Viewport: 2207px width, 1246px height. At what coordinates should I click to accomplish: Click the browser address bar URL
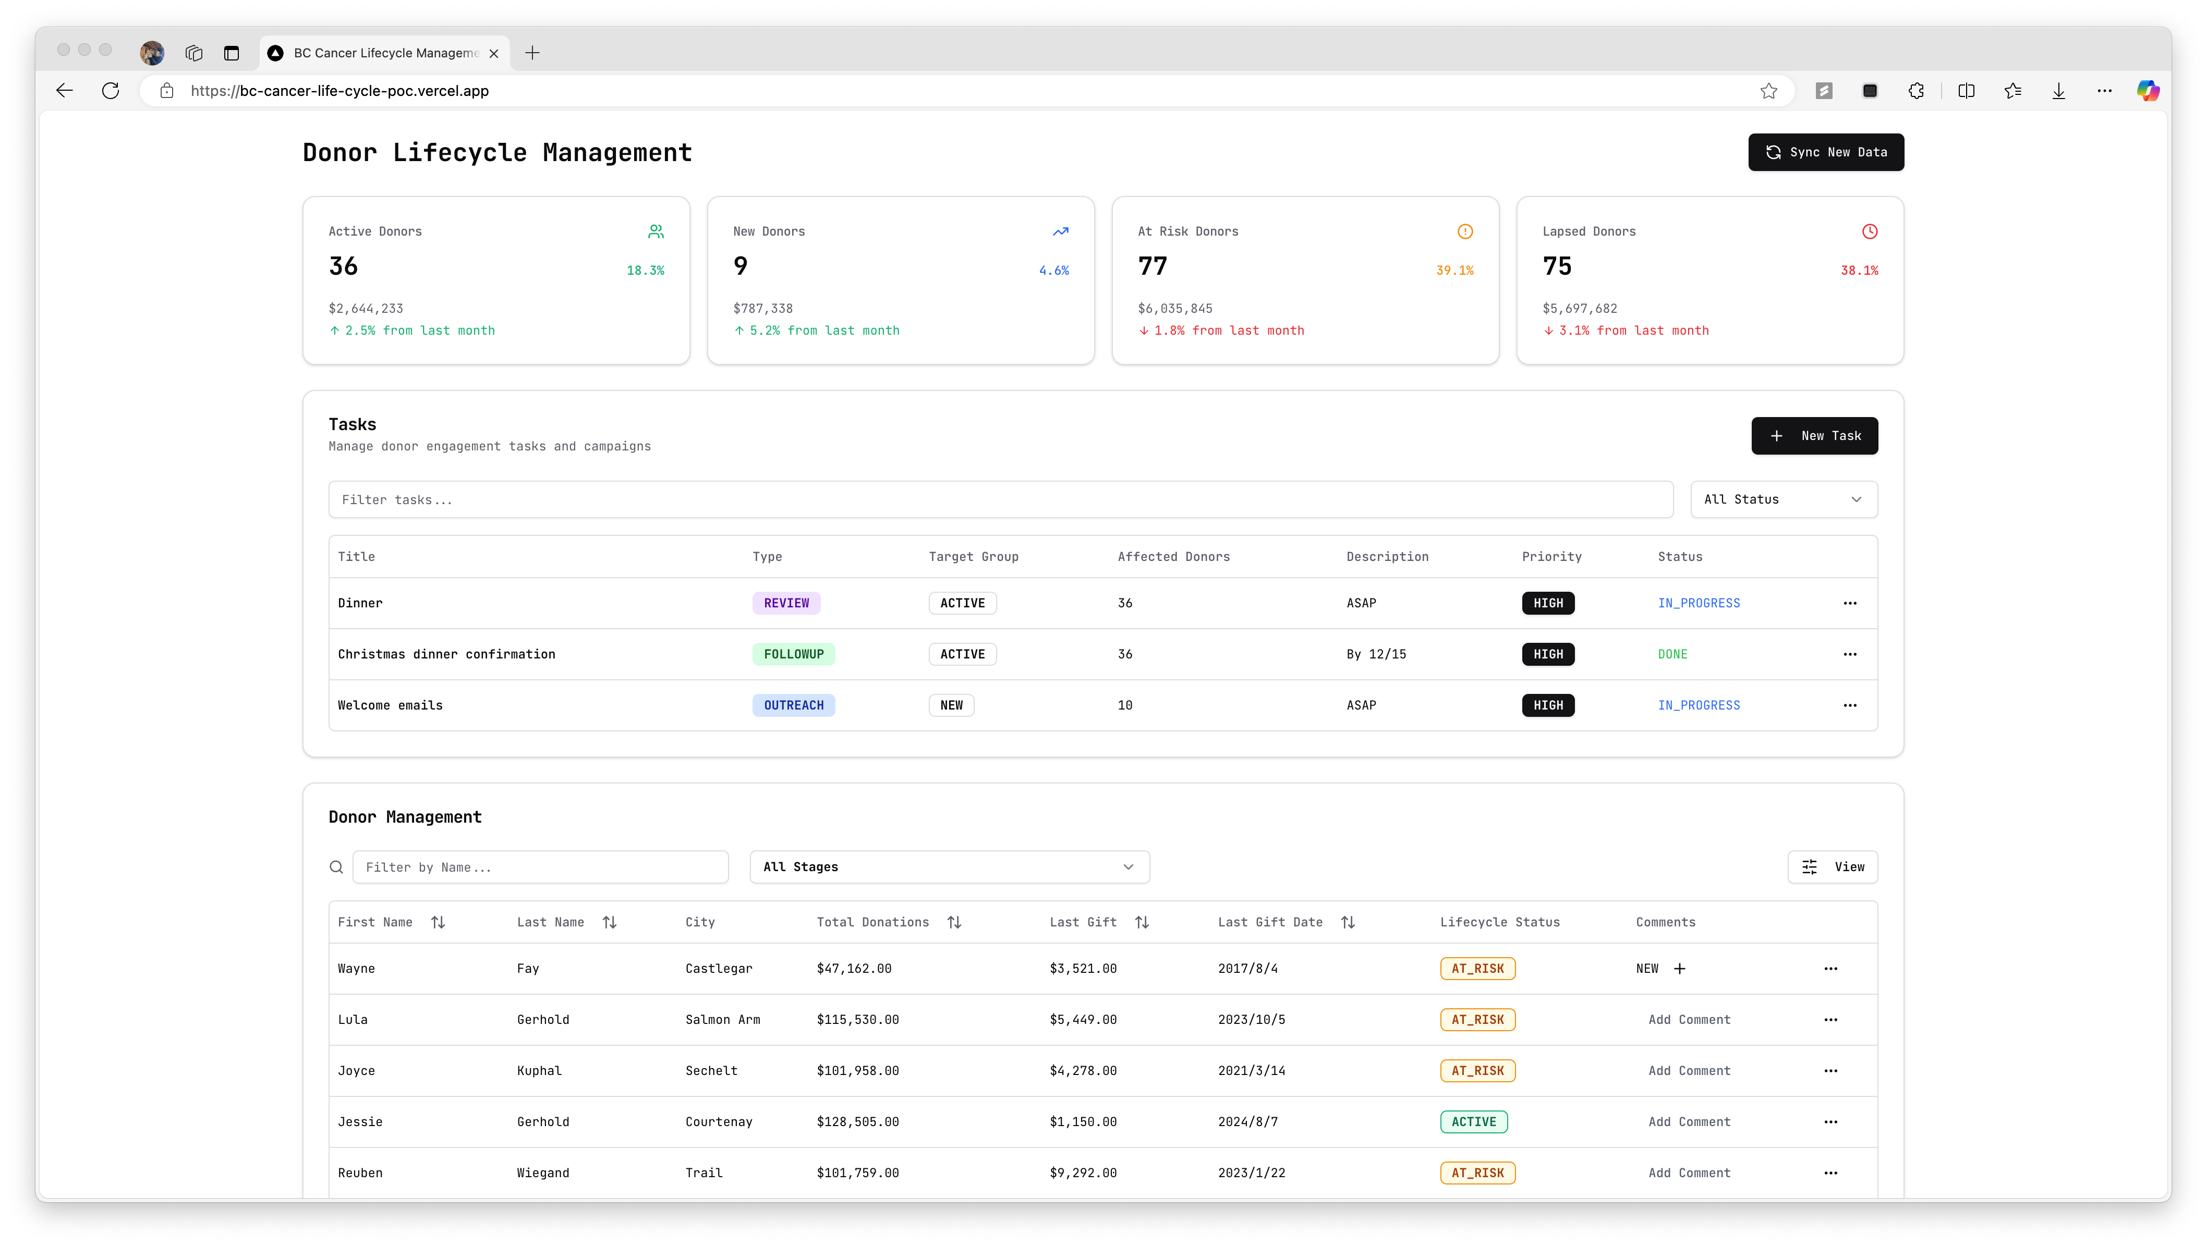click(339, 91)
